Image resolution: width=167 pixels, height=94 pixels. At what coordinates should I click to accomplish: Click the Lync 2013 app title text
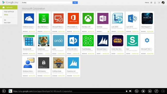coord(129,27)
